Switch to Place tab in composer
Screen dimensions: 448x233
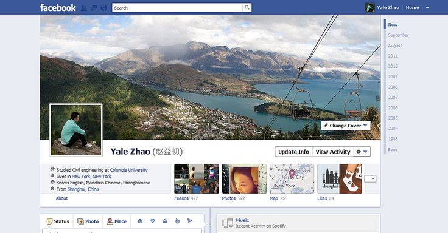[x=117, y=221]
